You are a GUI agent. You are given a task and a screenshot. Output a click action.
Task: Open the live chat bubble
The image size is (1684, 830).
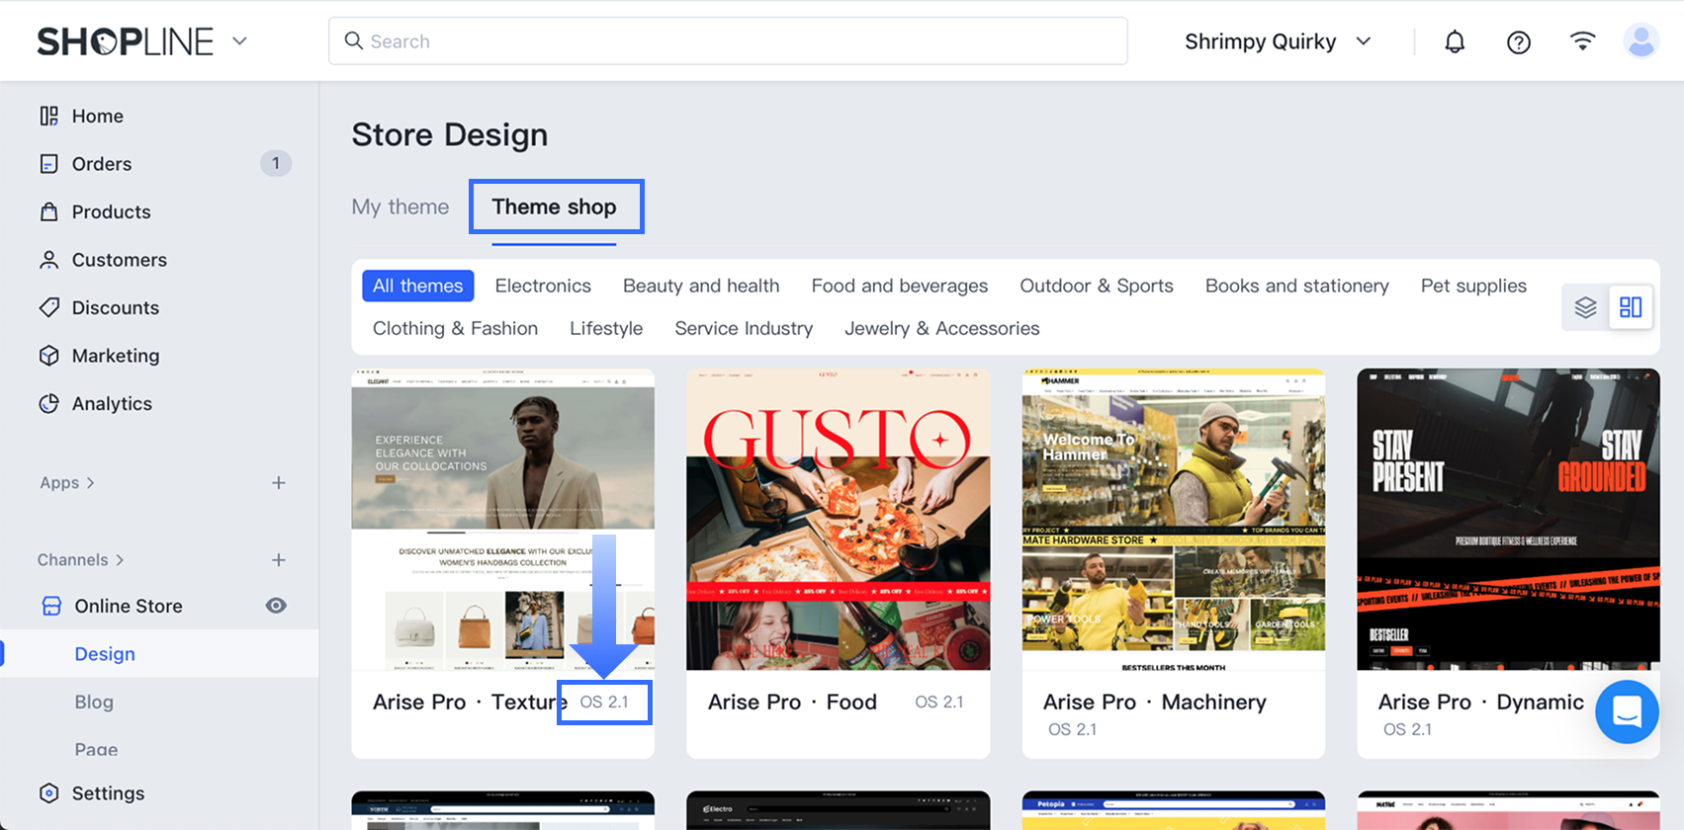pos(1627,711)
